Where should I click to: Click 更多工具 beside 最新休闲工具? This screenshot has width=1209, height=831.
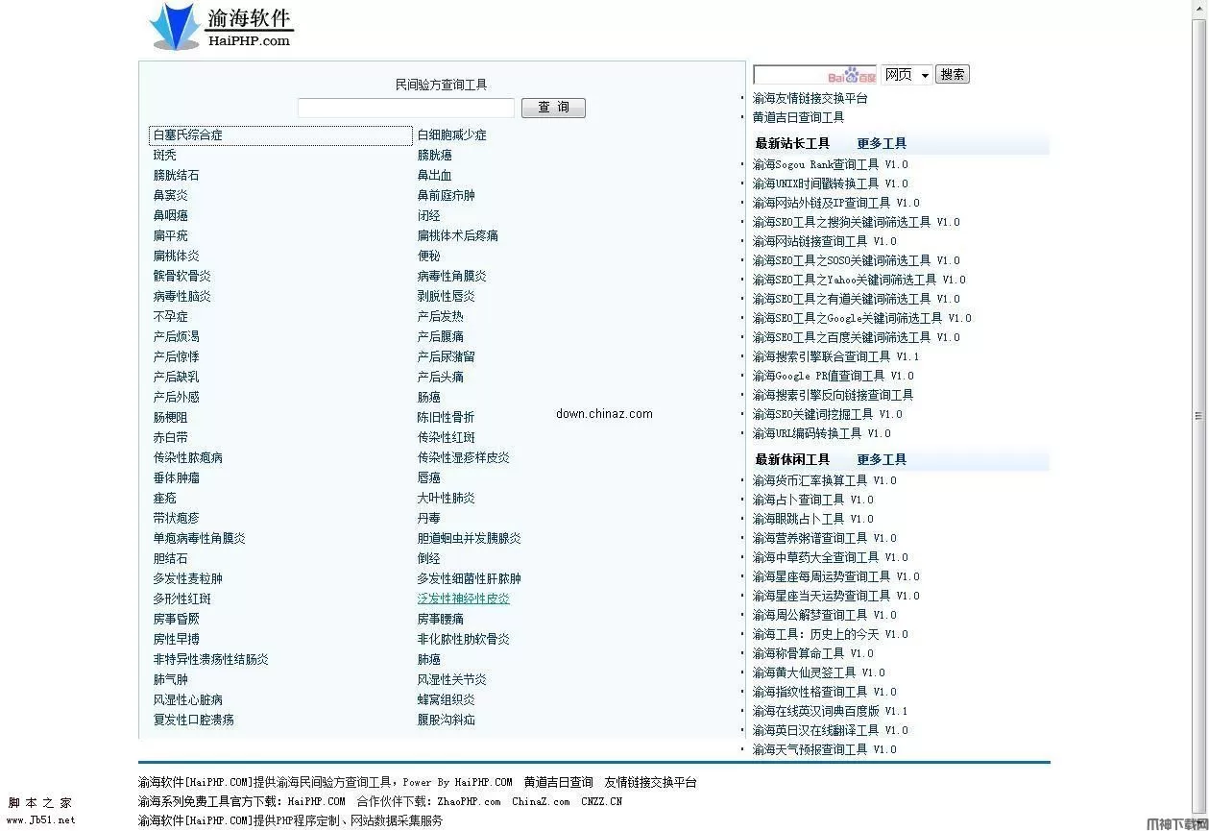click(x=881, y=459)
